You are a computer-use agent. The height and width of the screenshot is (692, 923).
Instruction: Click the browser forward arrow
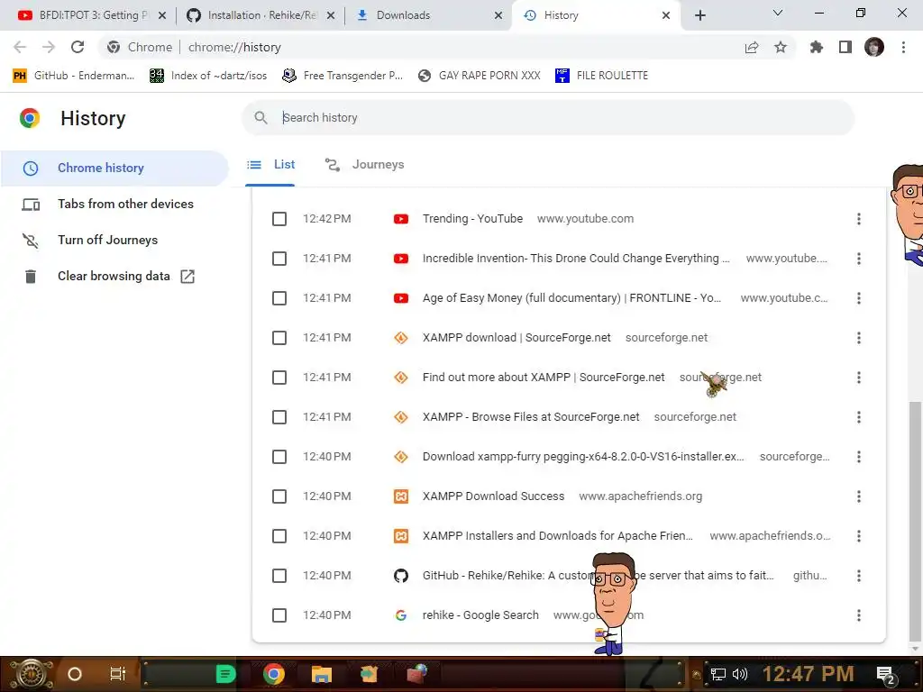coord(49,47)
